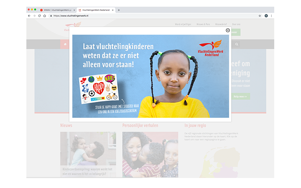Close the VluchtelingenWerk Nederland tab
Viewport: 301px width, 188px height.
point(113,10)
